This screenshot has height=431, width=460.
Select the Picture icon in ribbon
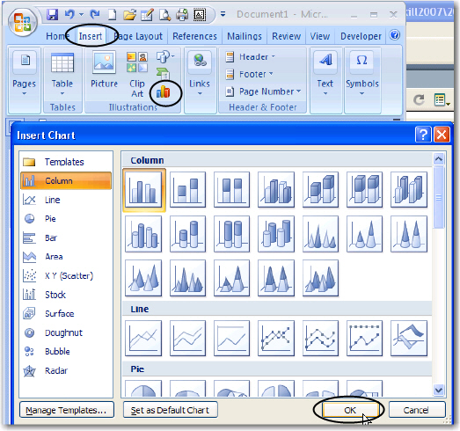point(104,62)
